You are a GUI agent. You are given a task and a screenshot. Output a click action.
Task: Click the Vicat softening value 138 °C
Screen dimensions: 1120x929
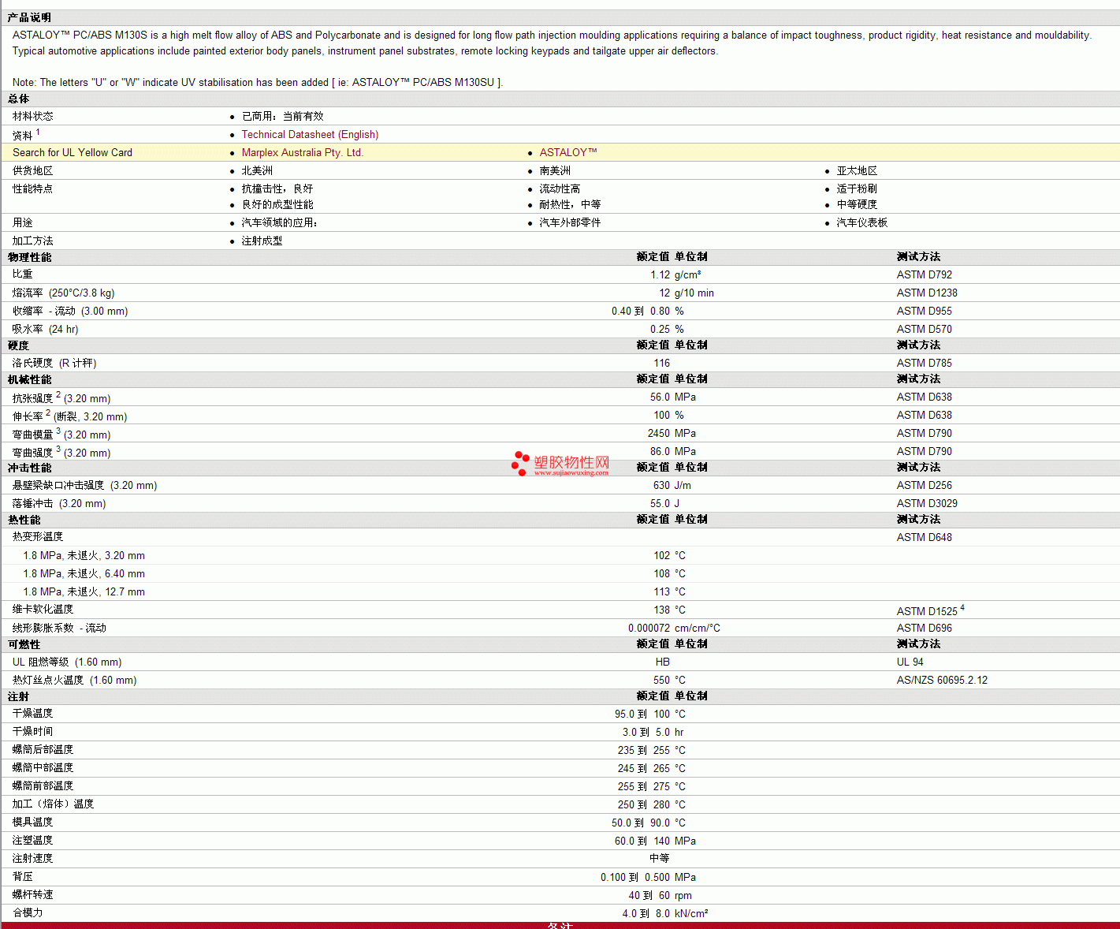click(670, 610)
